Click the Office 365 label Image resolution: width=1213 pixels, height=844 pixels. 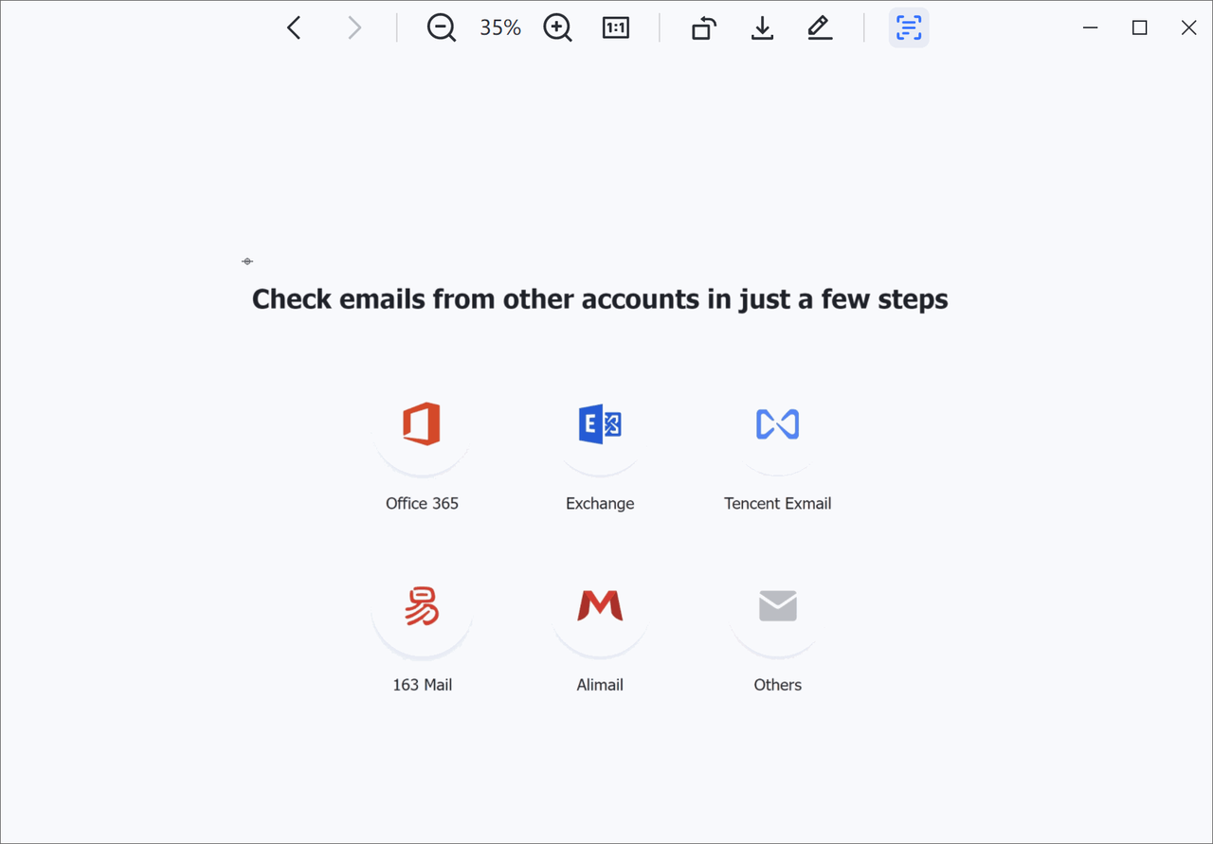[422, 504]
